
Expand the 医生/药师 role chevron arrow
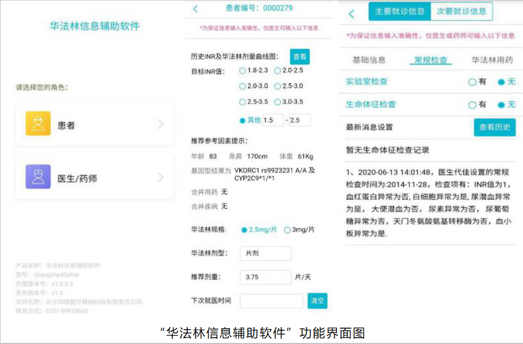coord(161,178)
